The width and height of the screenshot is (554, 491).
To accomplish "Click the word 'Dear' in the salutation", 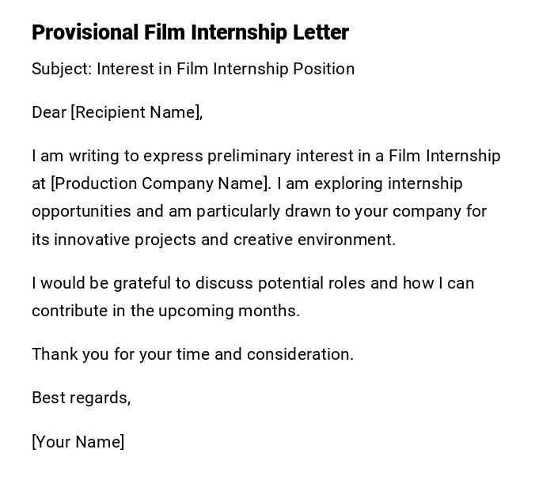I will (49, 112).
